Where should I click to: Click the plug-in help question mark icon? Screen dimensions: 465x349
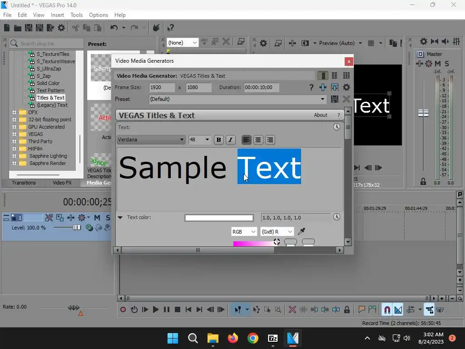point(311,87)
